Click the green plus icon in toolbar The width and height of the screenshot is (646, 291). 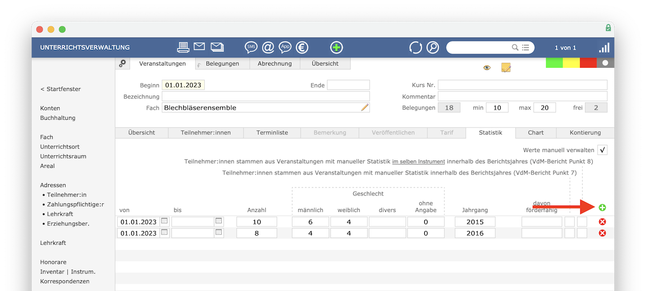click(337, 47)
